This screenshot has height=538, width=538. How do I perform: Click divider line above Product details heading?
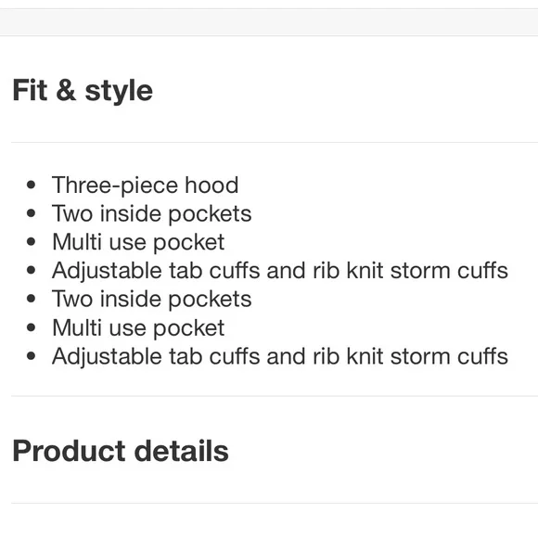click(x=275, y=396)
